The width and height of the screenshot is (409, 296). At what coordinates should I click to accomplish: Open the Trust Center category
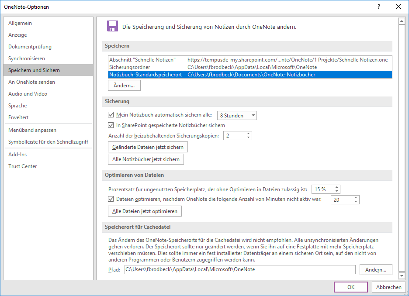[x=48, y=166]
